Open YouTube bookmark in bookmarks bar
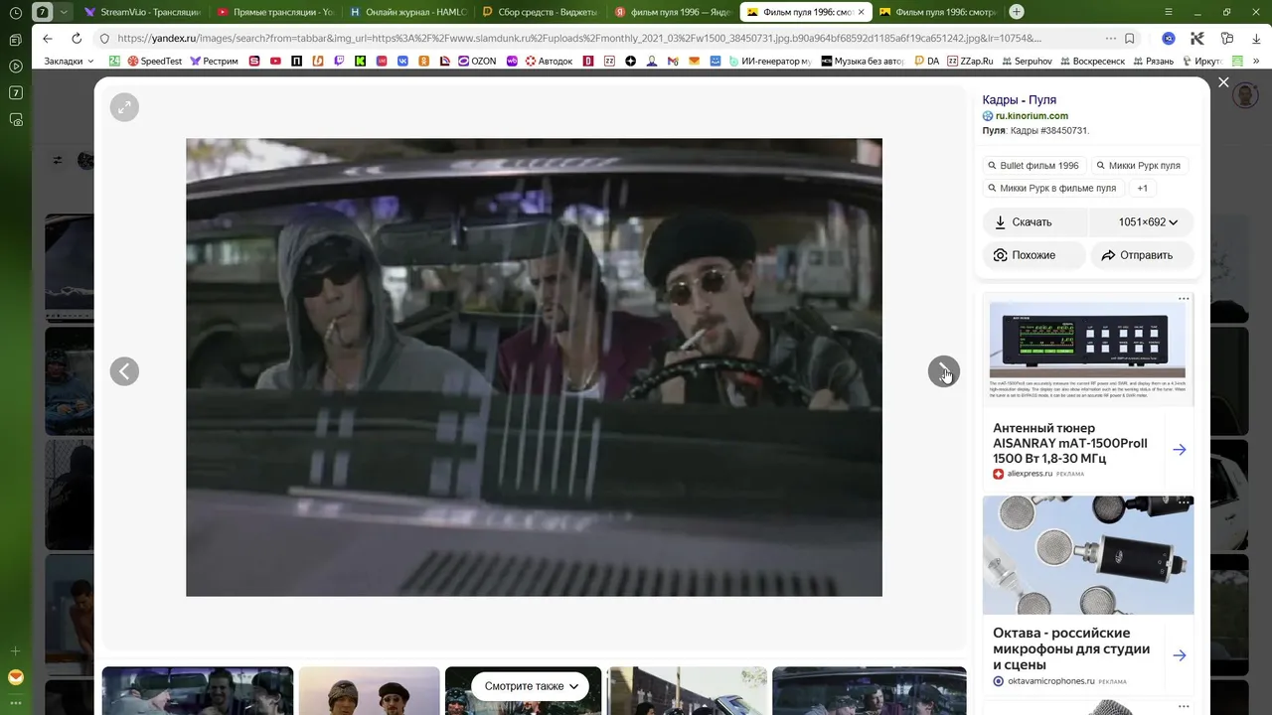Image resolution: width=1272 pixels, height=715 pixels. (x=275, y=61)
